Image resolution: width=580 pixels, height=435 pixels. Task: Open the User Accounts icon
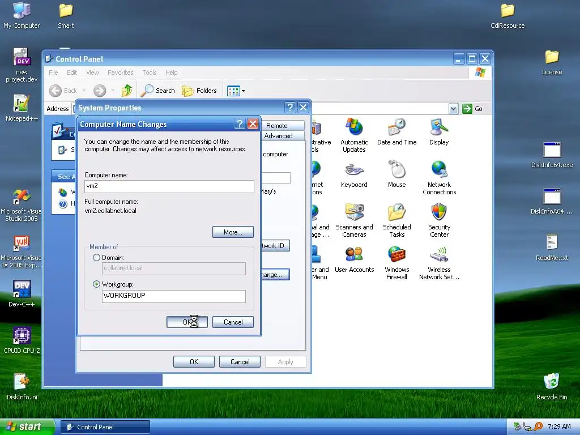(x=354, y=259)
